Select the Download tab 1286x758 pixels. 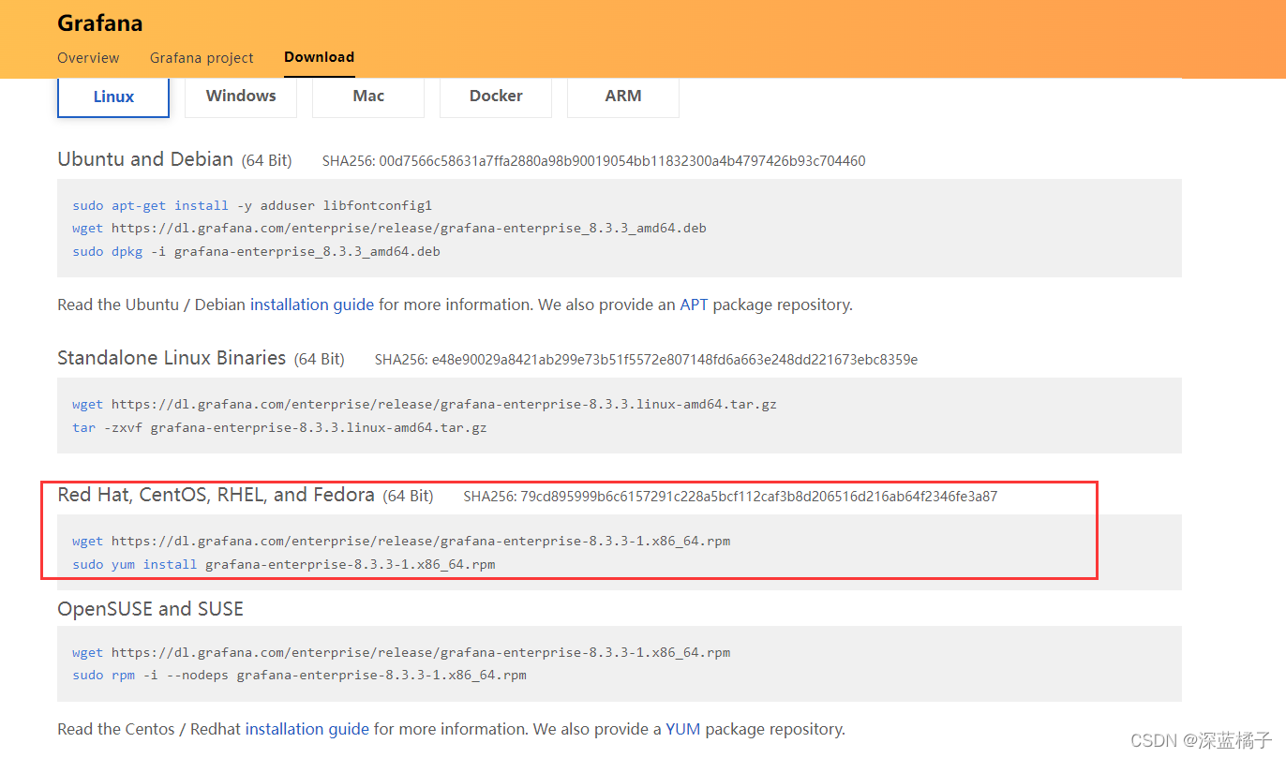pos(319,57)
